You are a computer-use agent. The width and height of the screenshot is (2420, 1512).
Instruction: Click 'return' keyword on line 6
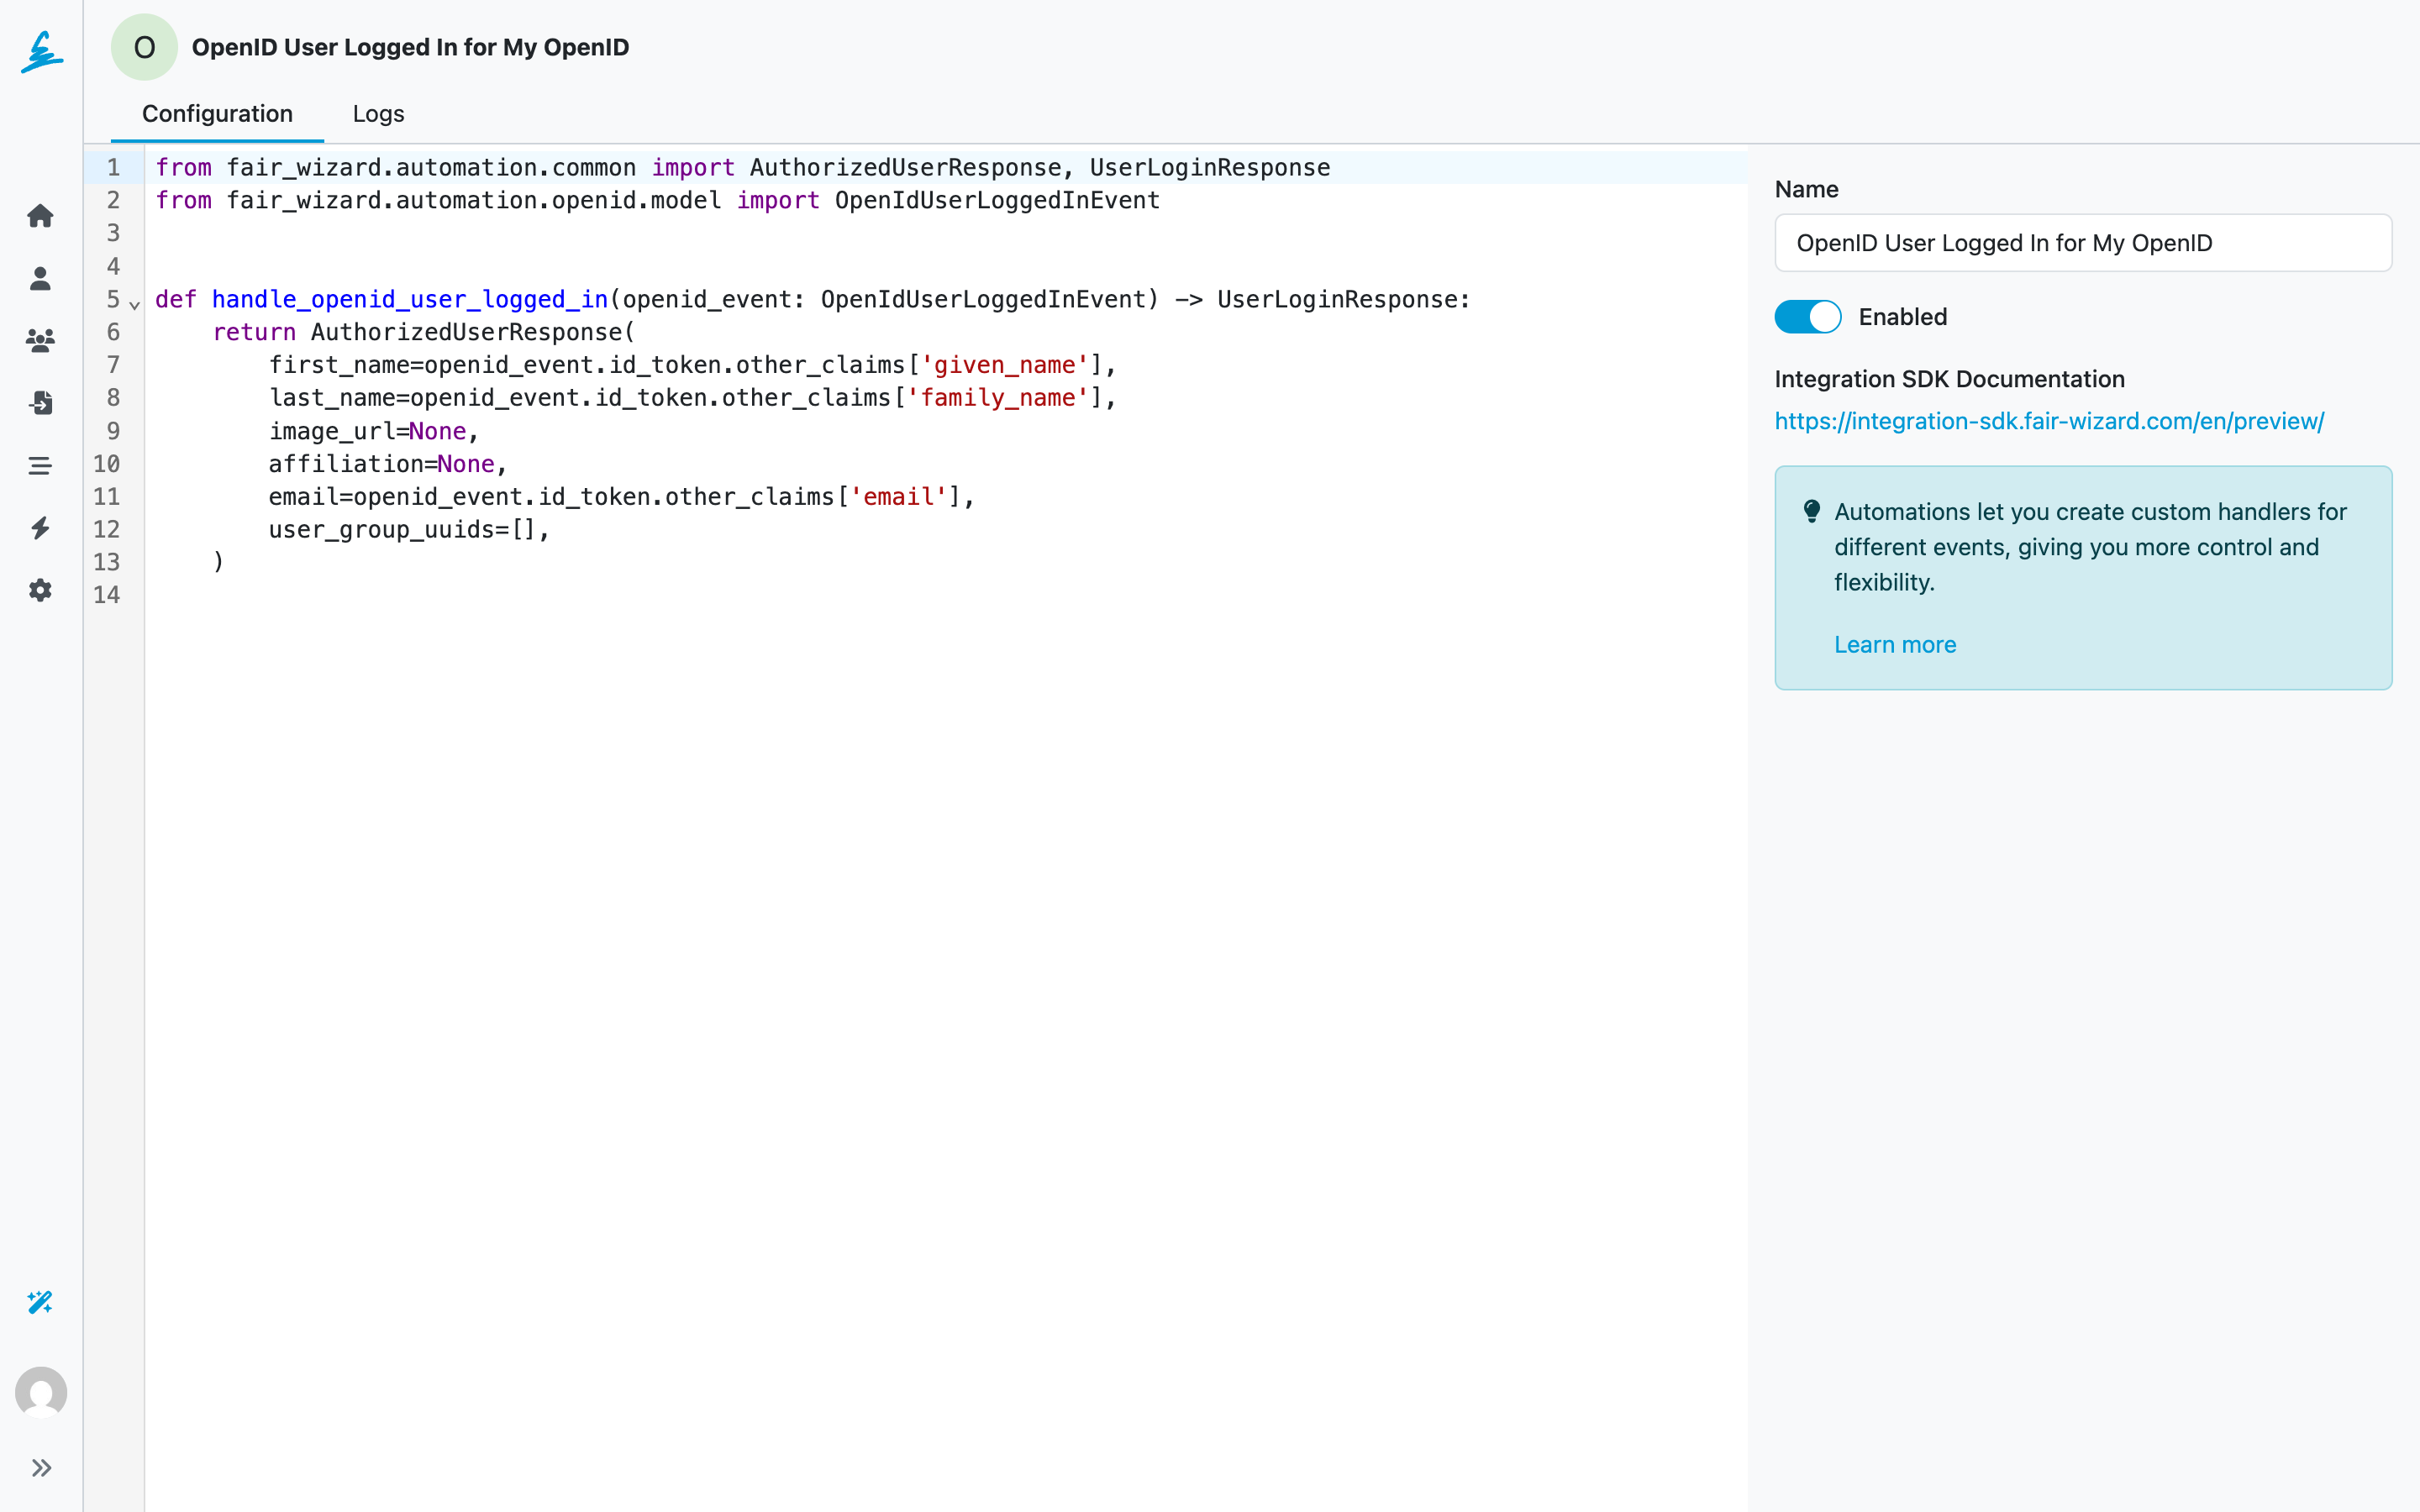coord(254,332)
